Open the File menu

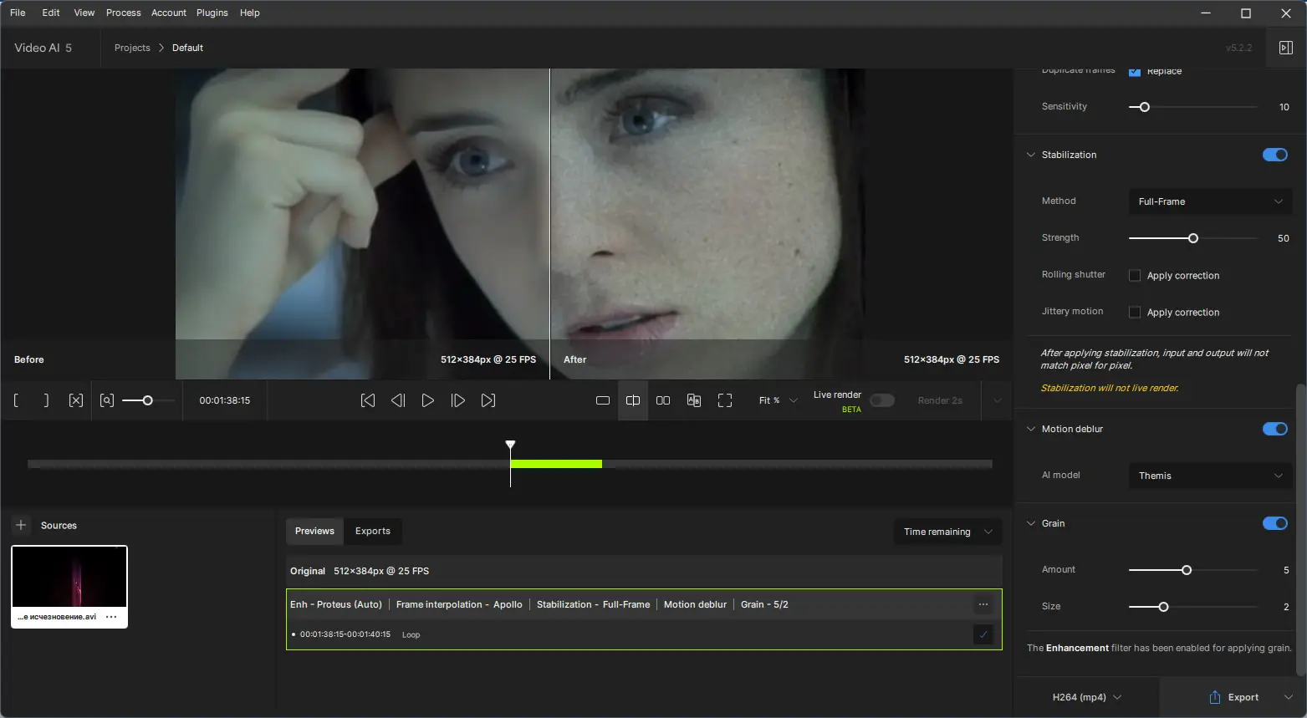pos(18,13)
